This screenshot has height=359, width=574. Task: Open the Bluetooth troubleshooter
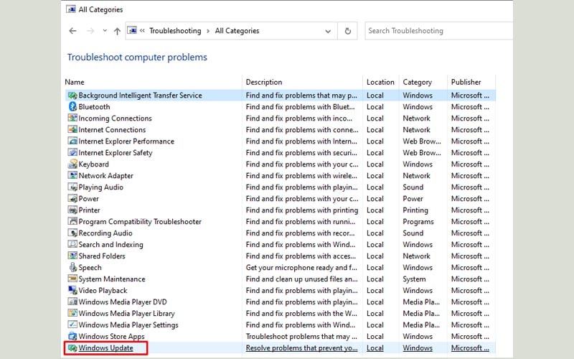94,106
